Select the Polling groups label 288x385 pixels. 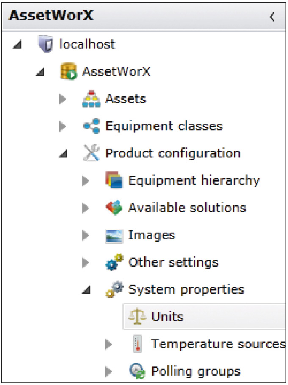tap(196, 371)
